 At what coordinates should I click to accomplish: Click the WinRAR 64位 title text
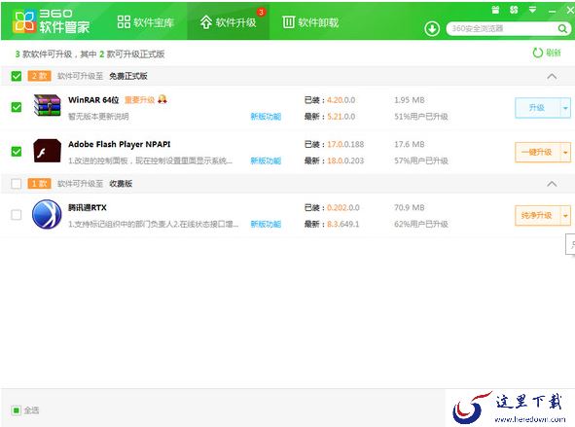pos(93,99)
